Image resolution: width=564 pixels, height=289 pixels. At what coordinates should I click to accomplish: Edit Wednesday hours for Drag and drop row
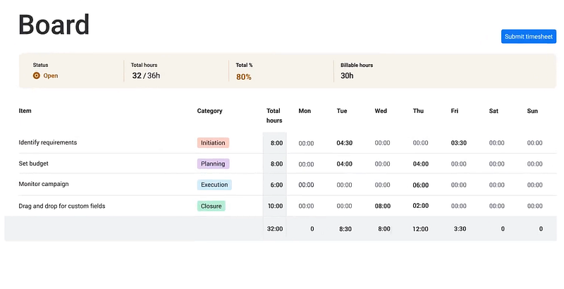click(x=382, y=207)
